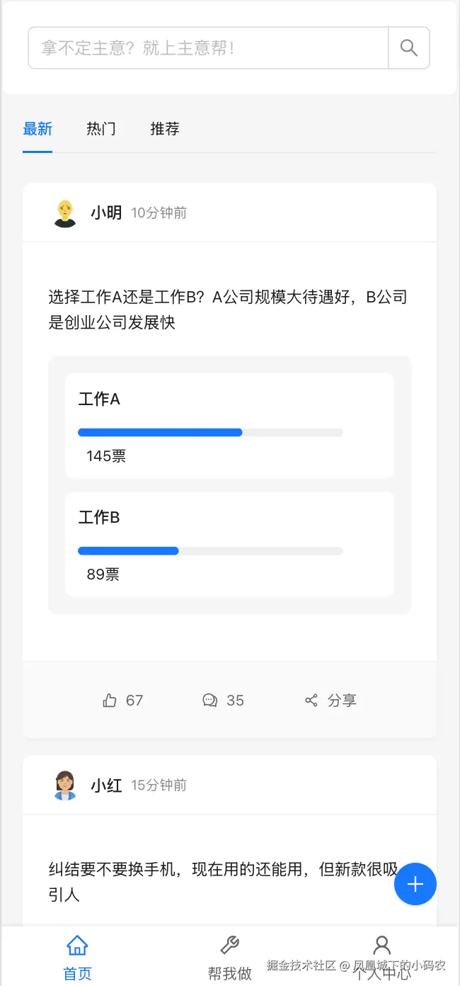Click the share icon
This screenshot has width=460, height=986.
[x=311, y=701]
